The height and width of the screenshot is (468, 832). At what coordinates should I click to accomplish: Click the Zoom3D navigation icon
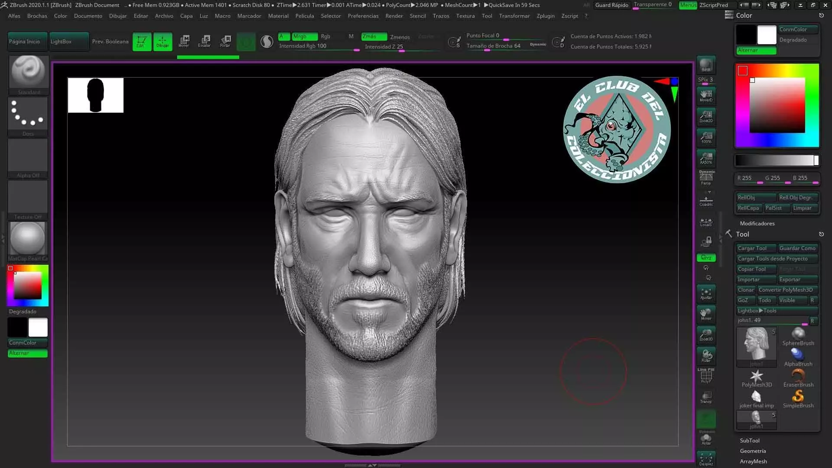click(706, 334)
